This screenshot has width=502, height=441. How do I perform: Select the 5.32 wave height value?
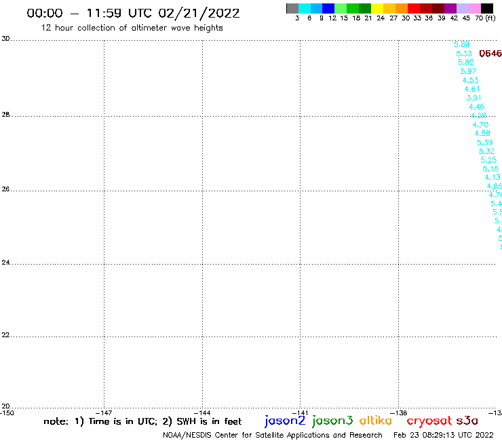tap(486, 151)
